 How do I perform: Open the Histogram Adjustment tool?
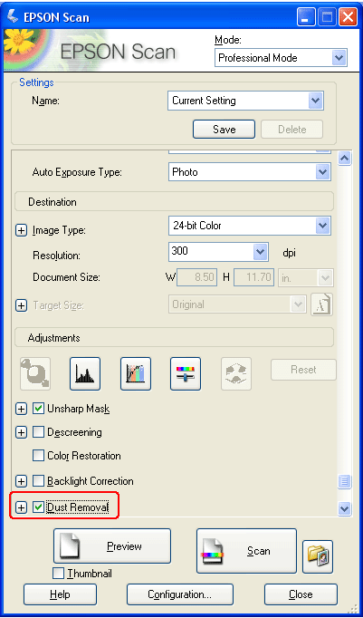(85, 373)
